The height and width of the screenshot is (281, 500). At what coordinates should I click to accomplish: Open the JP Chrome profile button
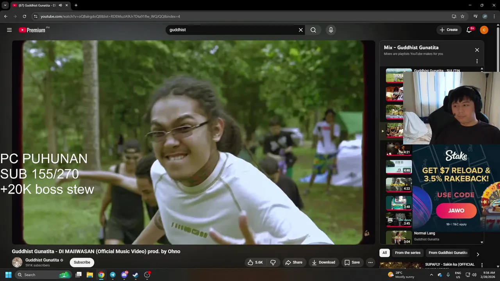tap(485, 16)
